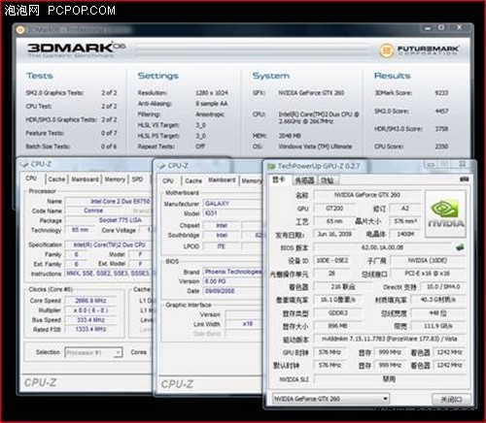This screenshot has width=486, height=423.
Task: Click the GPU-Z close button at bottom
Action: coord(451,400)
